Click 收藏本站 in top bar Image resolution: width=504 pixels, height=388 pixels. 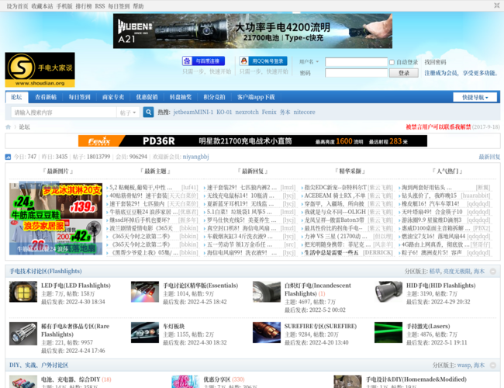coord(42,6)
